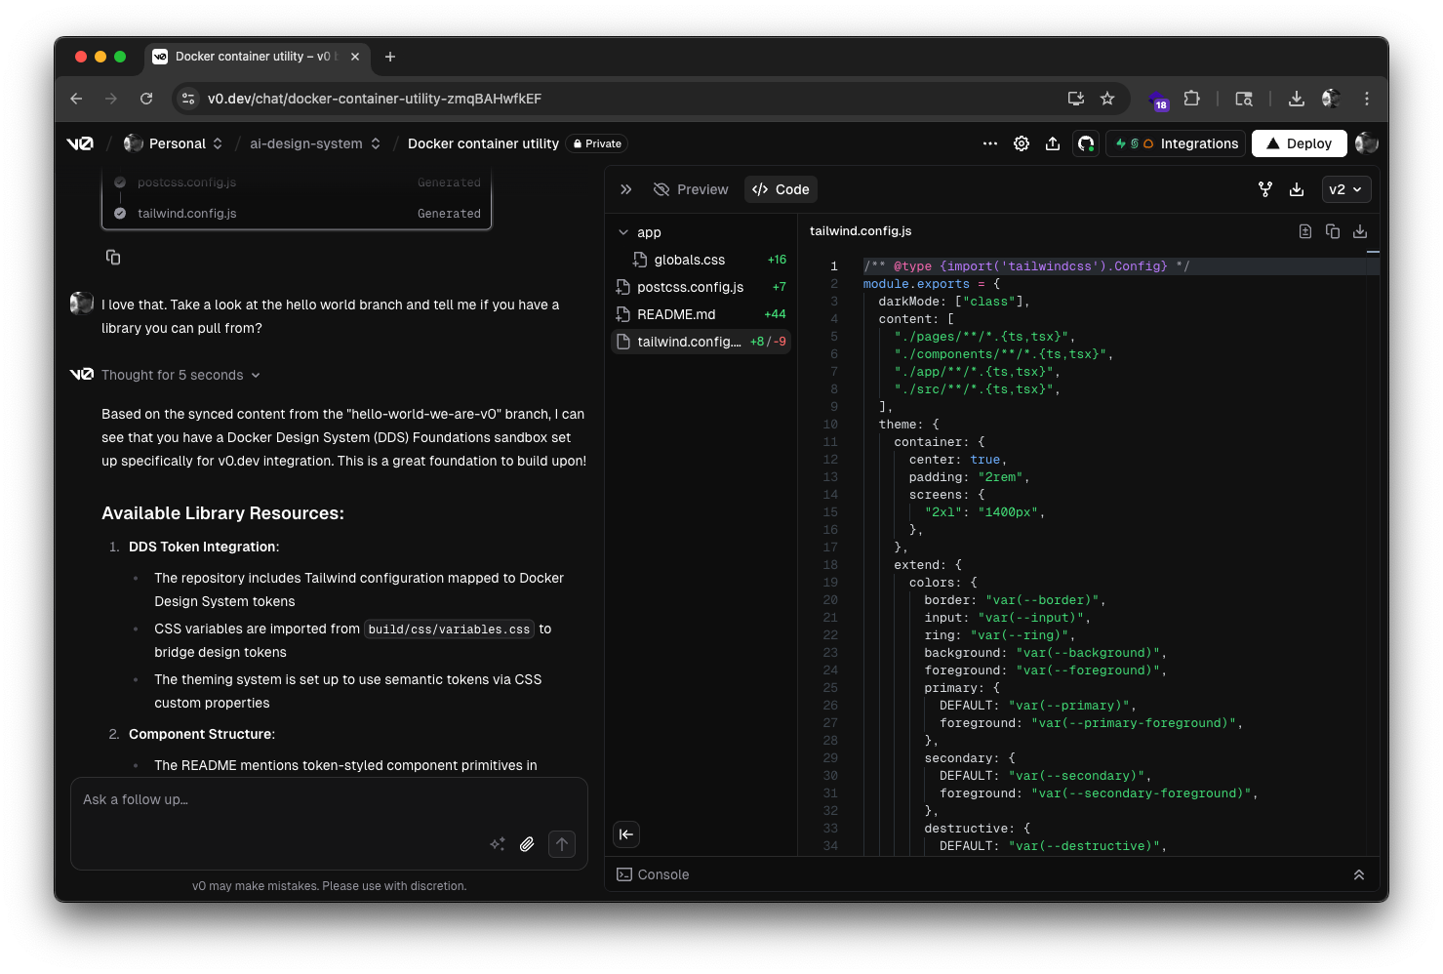The width and height of the screenshot is (1443, 974).
Task: Switch to the Preview tab
Action: click(x=691, y=188)
